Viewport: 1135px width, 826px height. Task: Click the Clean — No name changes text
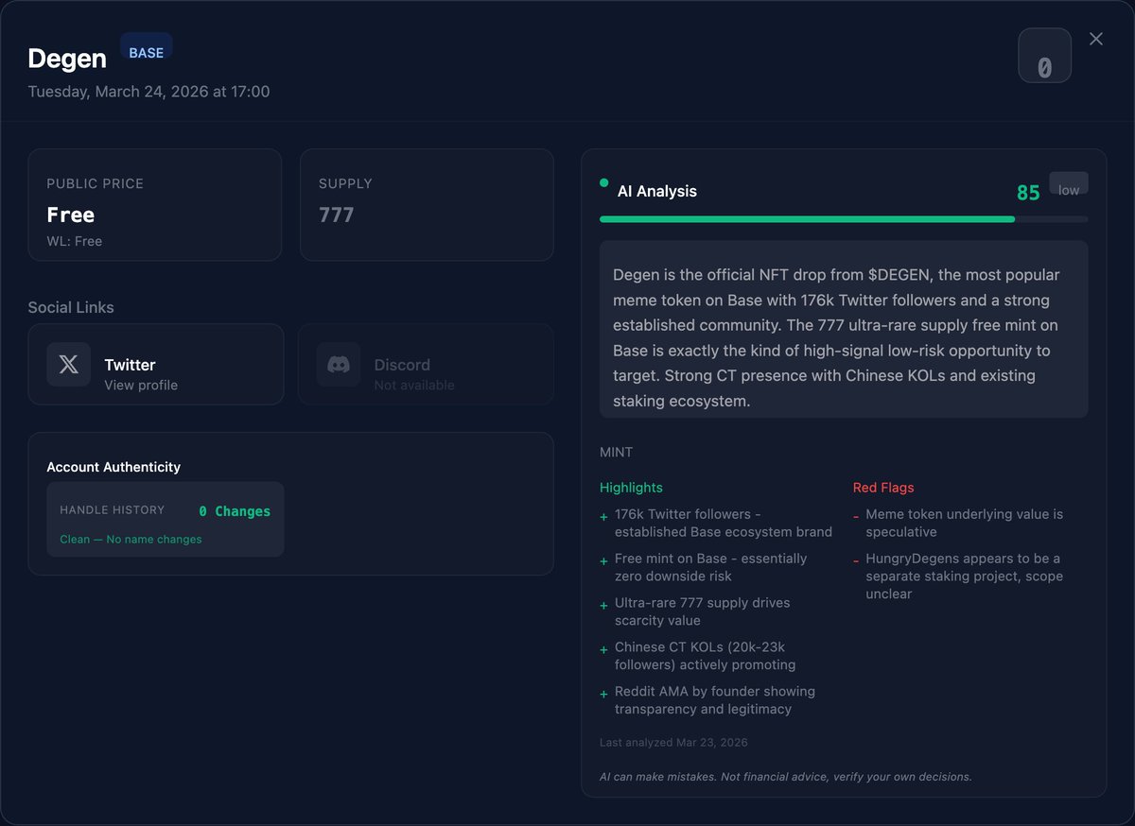(131, 539)
